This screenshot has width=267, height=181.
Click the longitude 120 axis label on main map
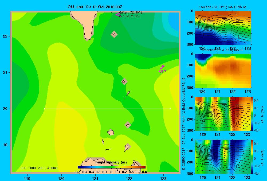[x=61, y=178]
